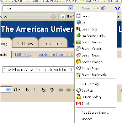The width and height of the screenshot is (122, 125).
Task: Click the news icon in Google toolbar
Action: point(103,8)
